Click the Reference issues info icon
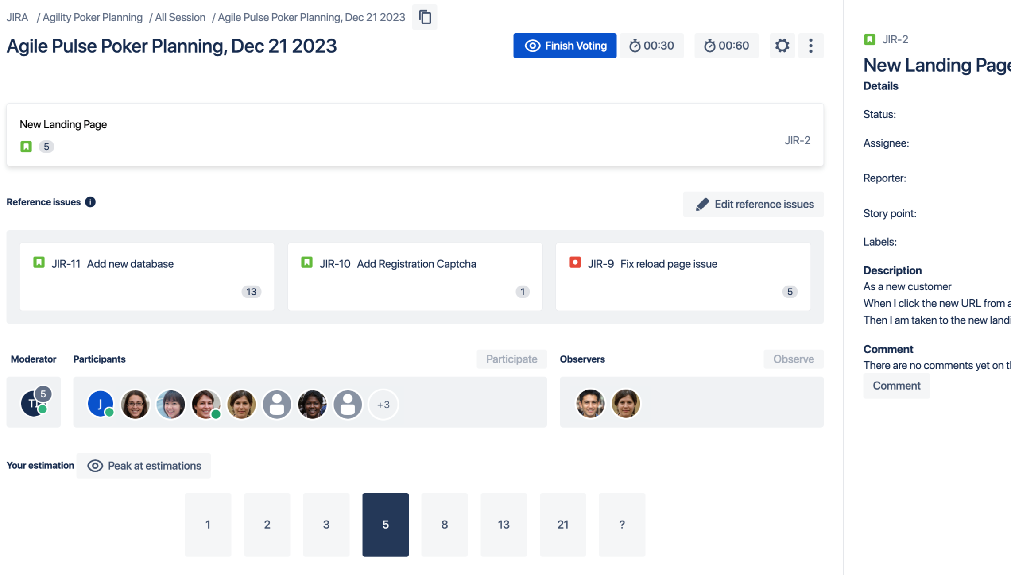 pyautogui.click(x=90, y=202)
